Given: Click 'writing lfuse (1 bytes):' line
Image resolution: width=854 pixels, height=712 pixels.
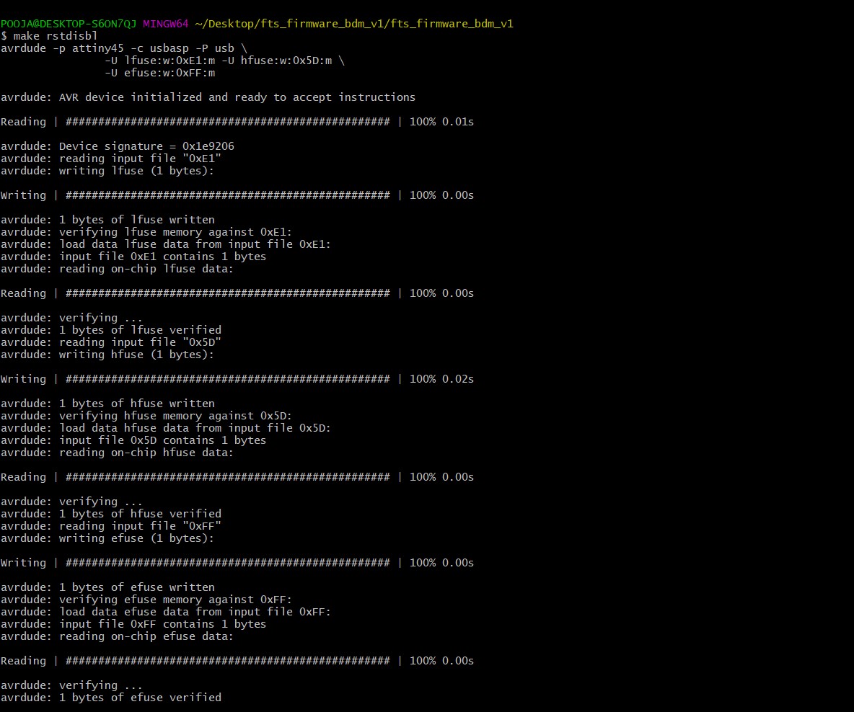Looking at the screenshot, I should tap(107, 171).
